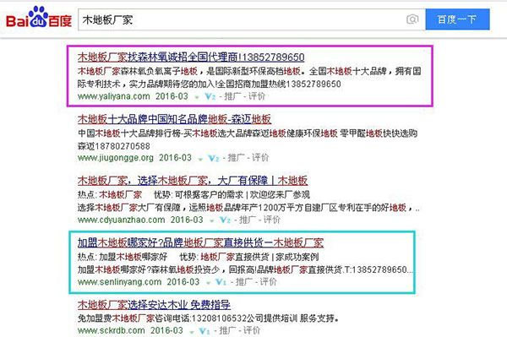The height and width of the screenshot is (337, 507).
Task: Click the 推广 label under senlinyang.com result
Action: [244, 282]
